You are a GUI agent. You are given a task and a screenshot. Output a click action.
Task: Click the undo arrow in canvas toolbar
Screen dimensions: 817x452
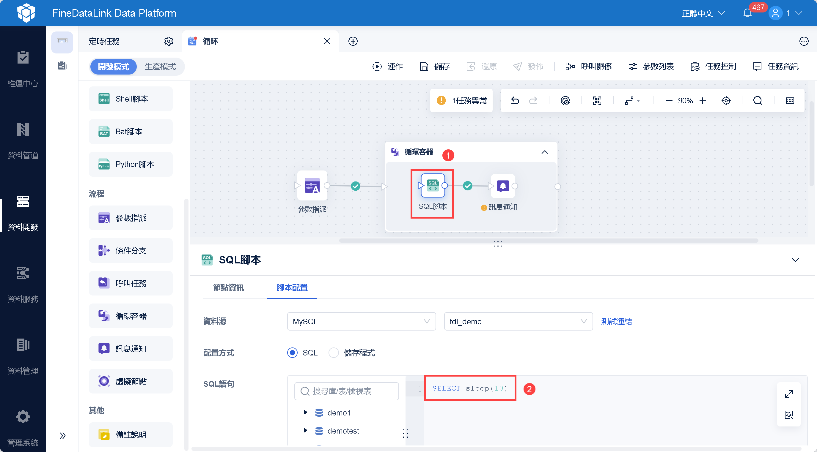[515, 101]
